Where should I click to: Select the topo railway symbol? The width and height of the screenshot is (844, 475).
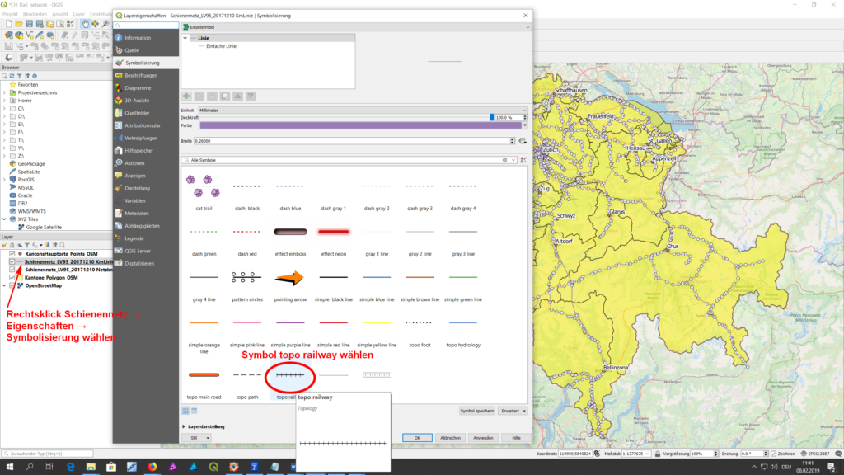tap(289, 376)
